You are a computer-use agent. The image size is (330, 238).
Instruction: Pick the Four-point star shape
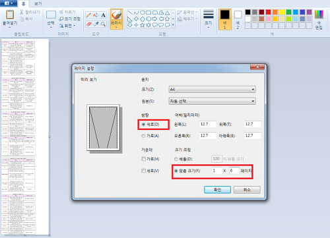pos(136,25)
